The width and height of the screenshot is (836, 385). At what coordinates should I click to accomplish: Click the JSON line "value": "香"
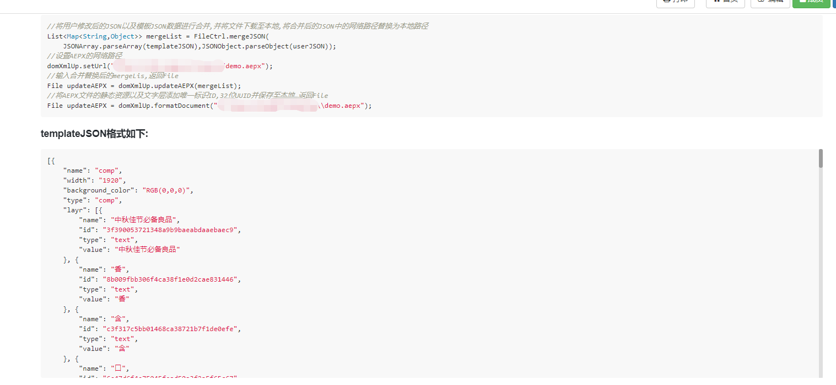(104, 299)
